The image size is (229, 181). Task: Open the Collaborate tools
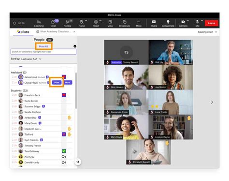168,23
